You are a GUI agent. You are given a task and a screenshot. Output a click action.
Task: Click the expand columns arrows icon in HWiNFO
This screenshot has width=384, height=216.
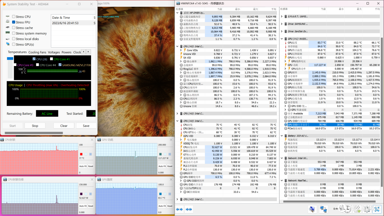(x=180, y=209)
